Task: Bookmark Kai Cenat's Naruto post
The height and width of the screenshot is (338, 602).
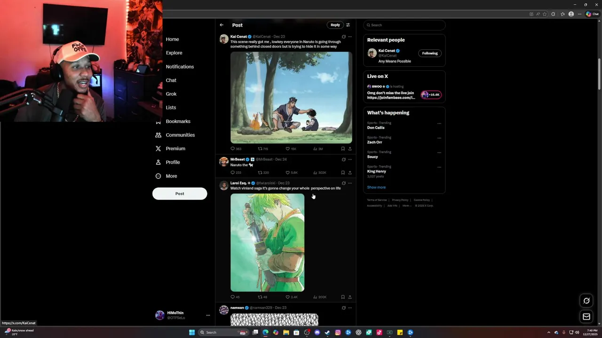Action: 343,149
